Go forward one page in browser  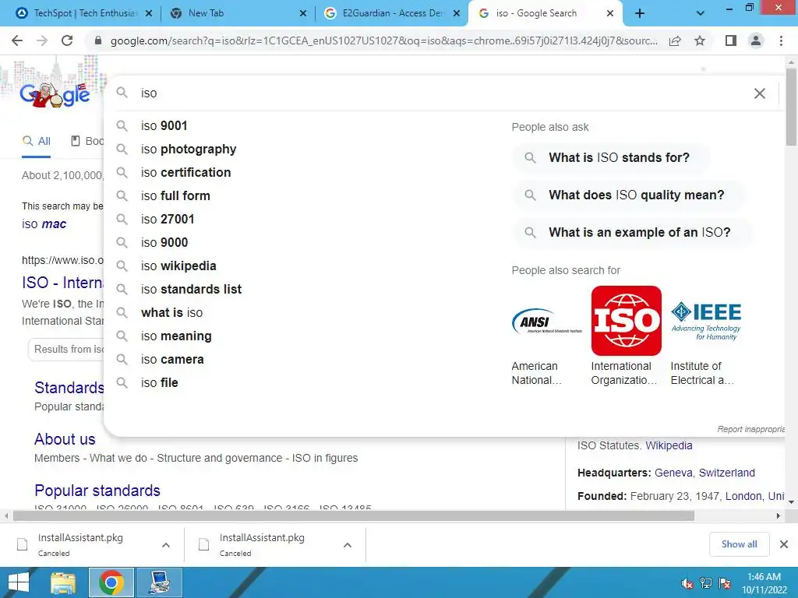coord(42,40)
